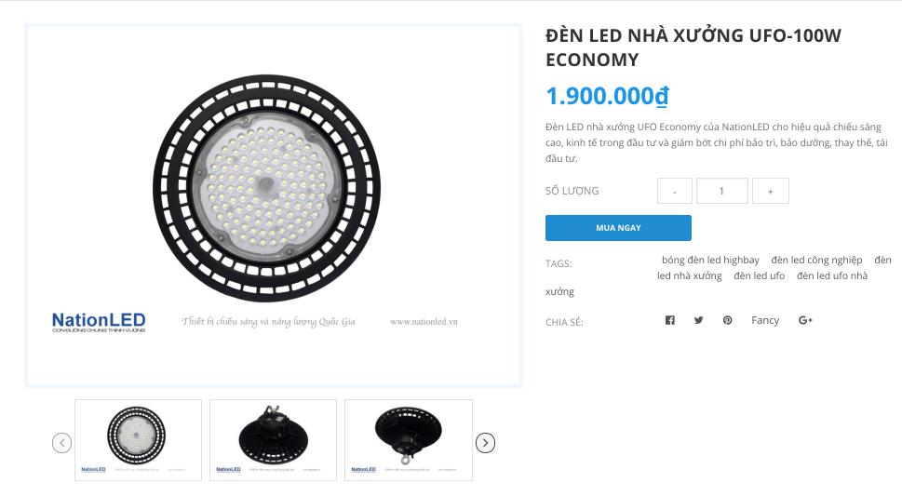This screenshot has height=496, width=902.
Task: Click product title 'ĐÈN LED NHÀ XƯỞNG UFO-100W ECONOMY'
Action: pos(693,47)
